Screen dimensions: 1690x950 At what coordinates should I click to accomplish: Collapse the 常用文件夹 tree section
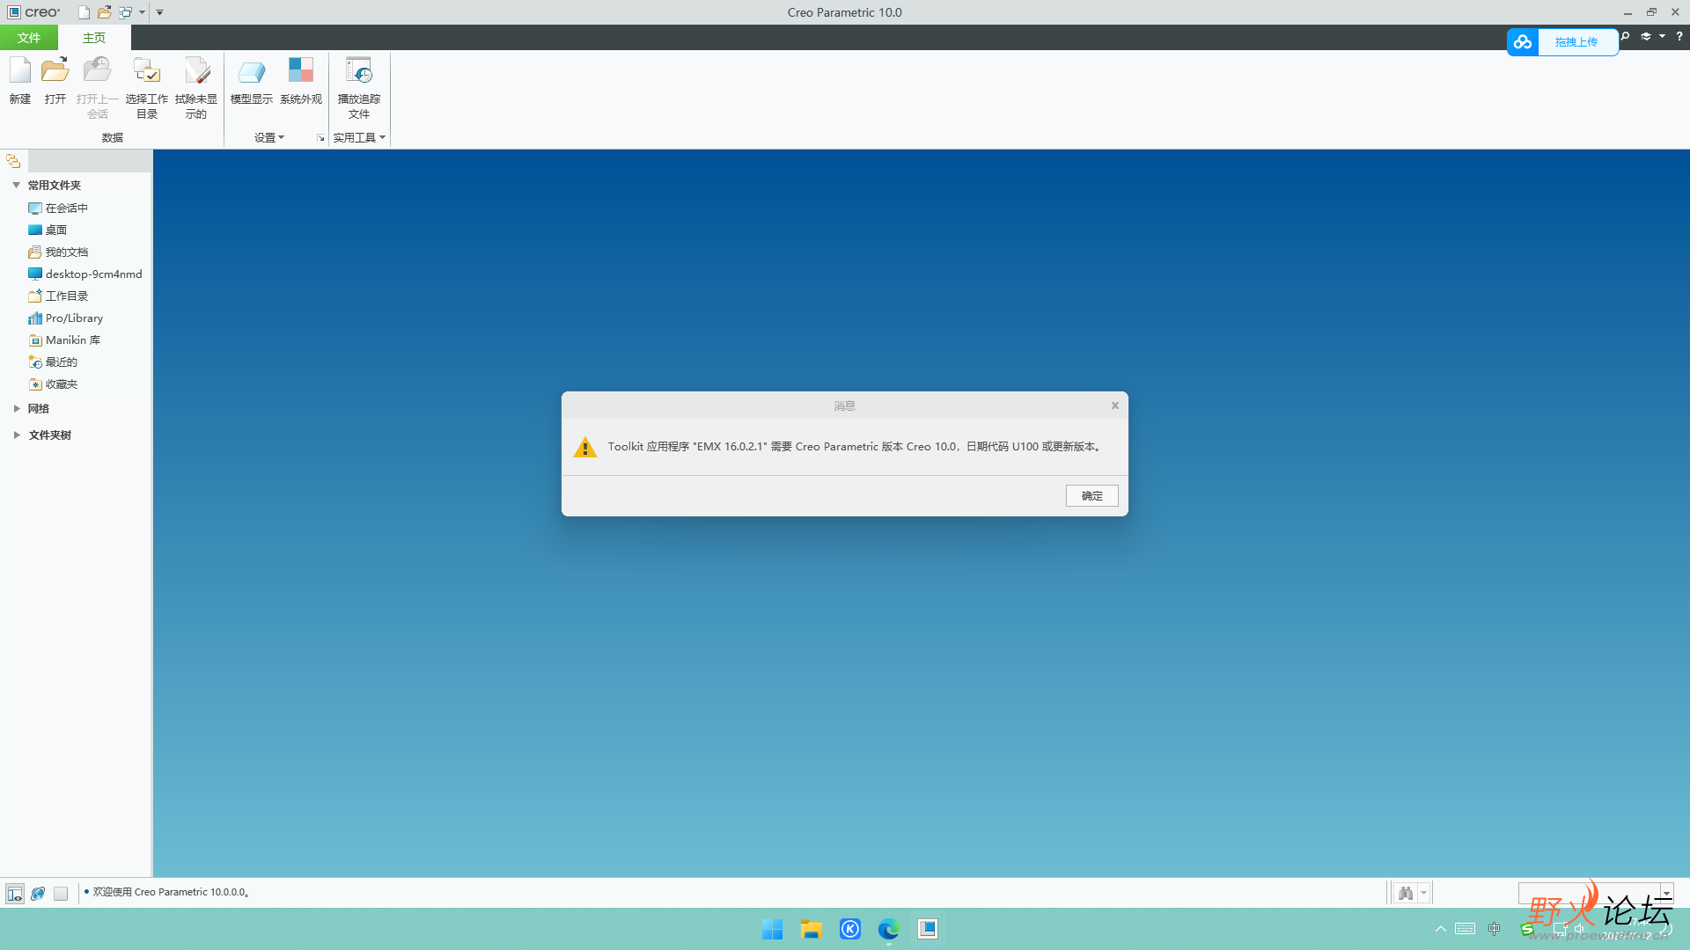(16, 185)
